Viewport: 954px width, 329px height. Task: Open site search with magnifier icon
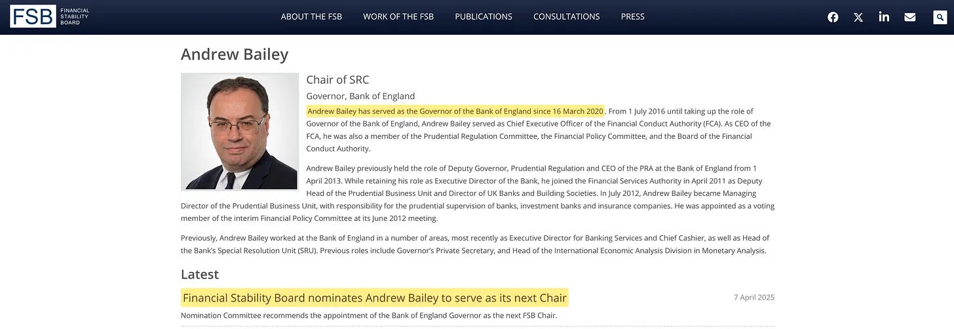(940, 17)
